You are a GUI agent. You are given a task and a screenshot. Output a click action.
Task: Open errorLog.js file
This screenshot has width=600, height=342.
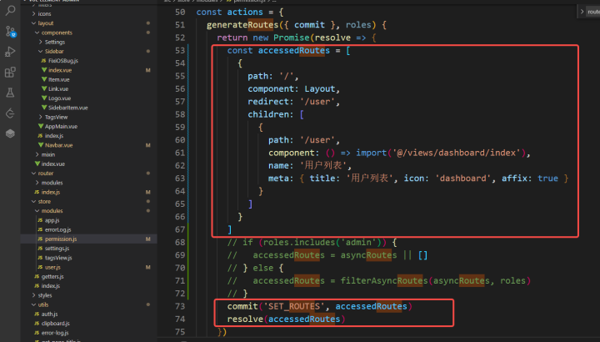tap(57, 229)
